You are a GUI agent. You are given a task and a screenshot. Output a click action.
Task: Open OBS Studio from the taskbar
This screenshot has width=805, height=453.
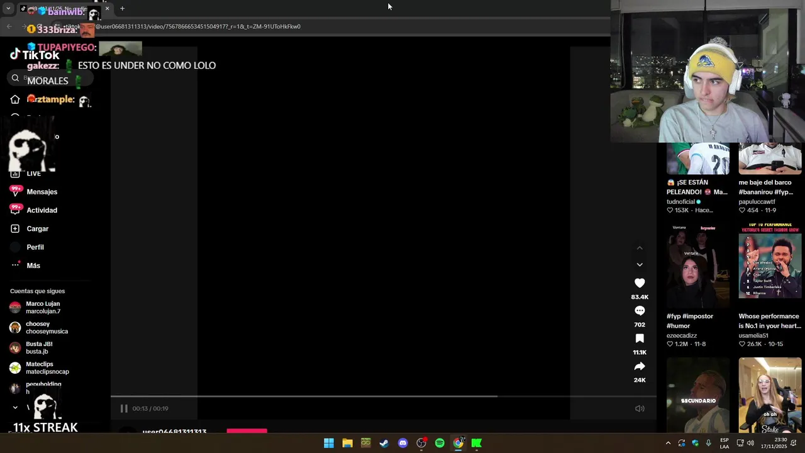[421, 443]
